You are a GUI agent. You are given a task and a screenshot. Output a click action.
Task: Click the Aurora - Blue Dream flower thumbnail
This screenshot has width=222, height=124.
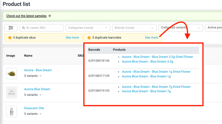click(x=12, y=74)
